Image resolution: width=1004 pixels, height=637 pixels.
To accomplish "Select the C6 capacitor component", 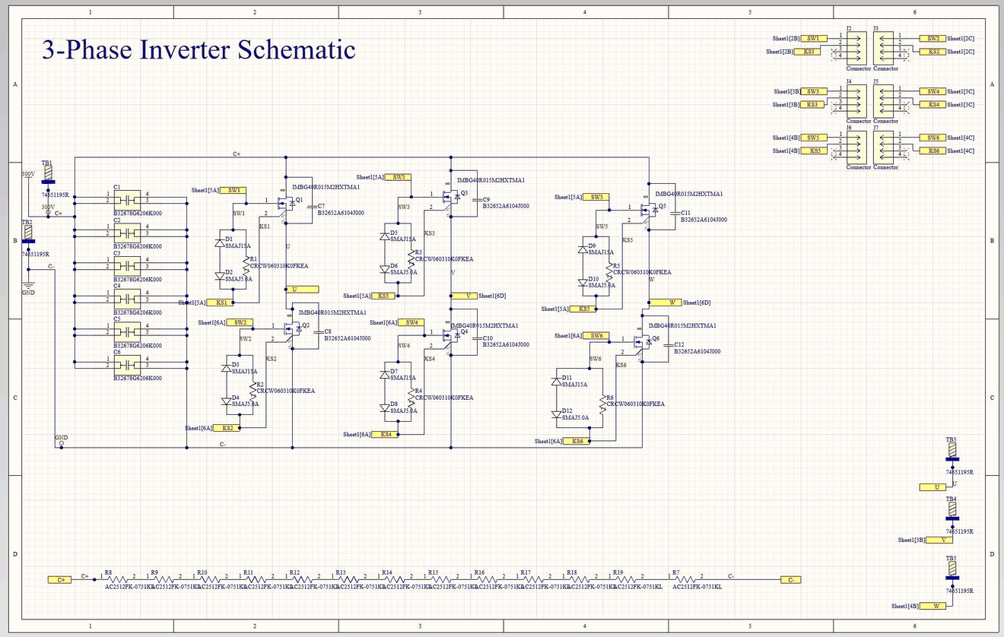I will pyautogui.click(x=128, y=363).
